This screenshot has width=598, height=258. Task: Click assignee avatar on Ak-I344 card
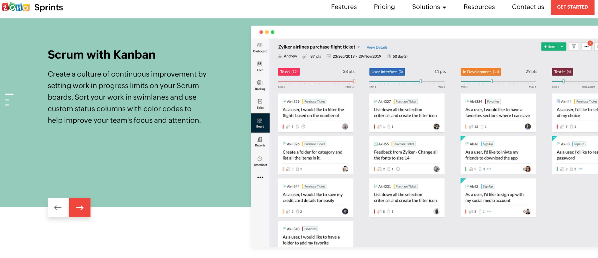345,211
